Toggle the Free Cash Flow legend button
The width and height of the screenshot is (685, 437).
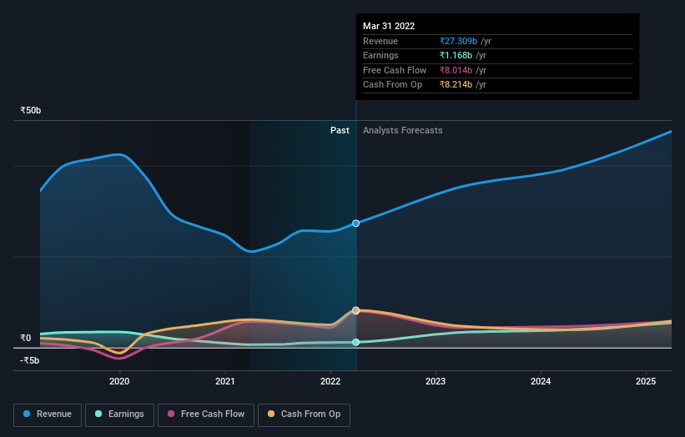206,414
